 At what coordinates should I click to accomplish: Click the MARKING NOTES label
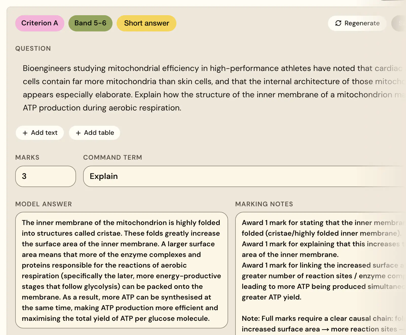[x=264, y=204]
